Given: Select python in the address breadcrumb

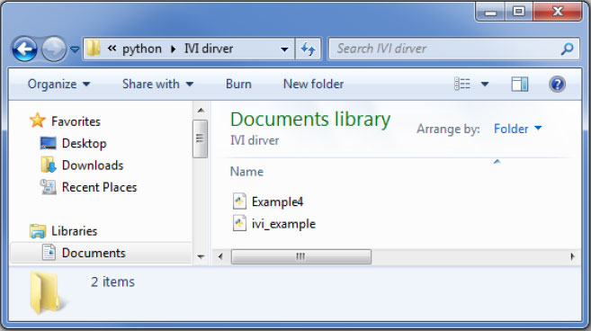Looking at the screenshot, I should tap(142, 49).
